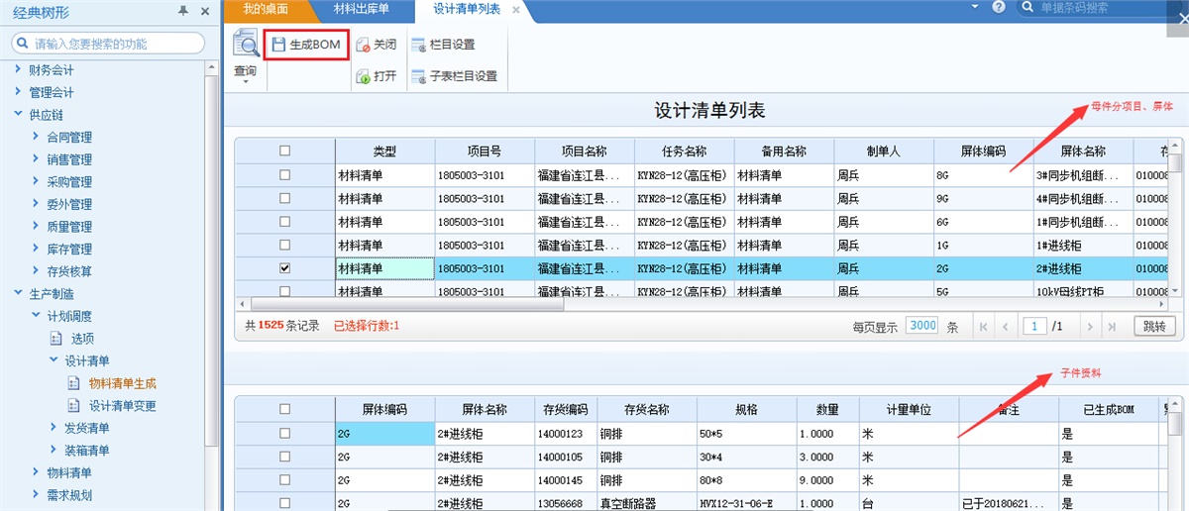
Task: Click the 跳转 page jump button
Action: [1153, 326]
